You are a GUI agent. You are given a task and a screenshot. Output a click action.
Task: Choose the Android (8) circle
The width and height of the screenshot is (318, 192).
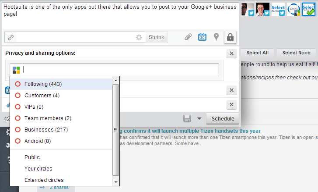(61, 141)
